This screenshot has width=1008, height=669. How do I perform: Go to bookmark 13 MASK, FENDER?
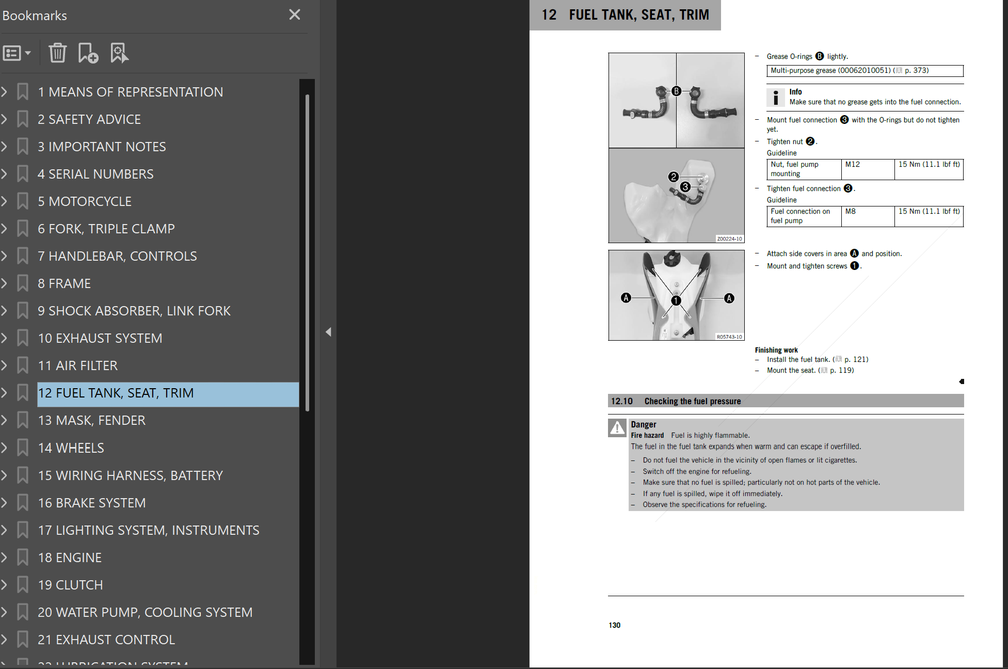92,420
